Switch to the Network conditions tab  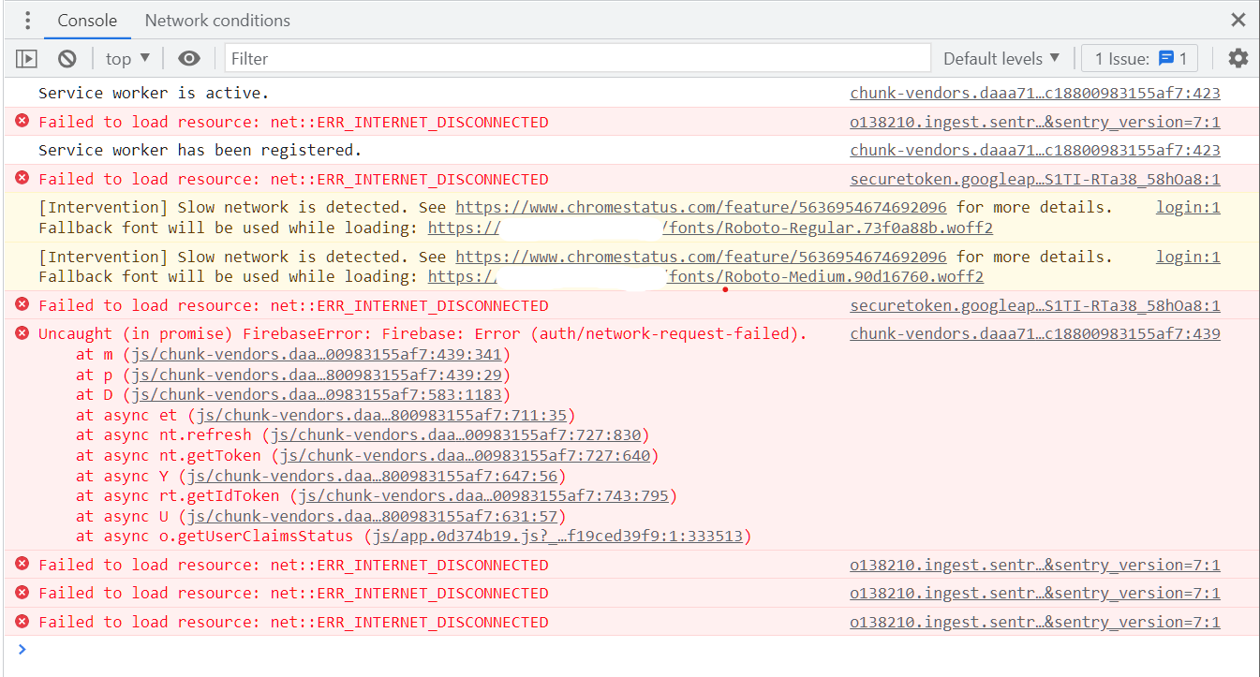click(217, 20)
